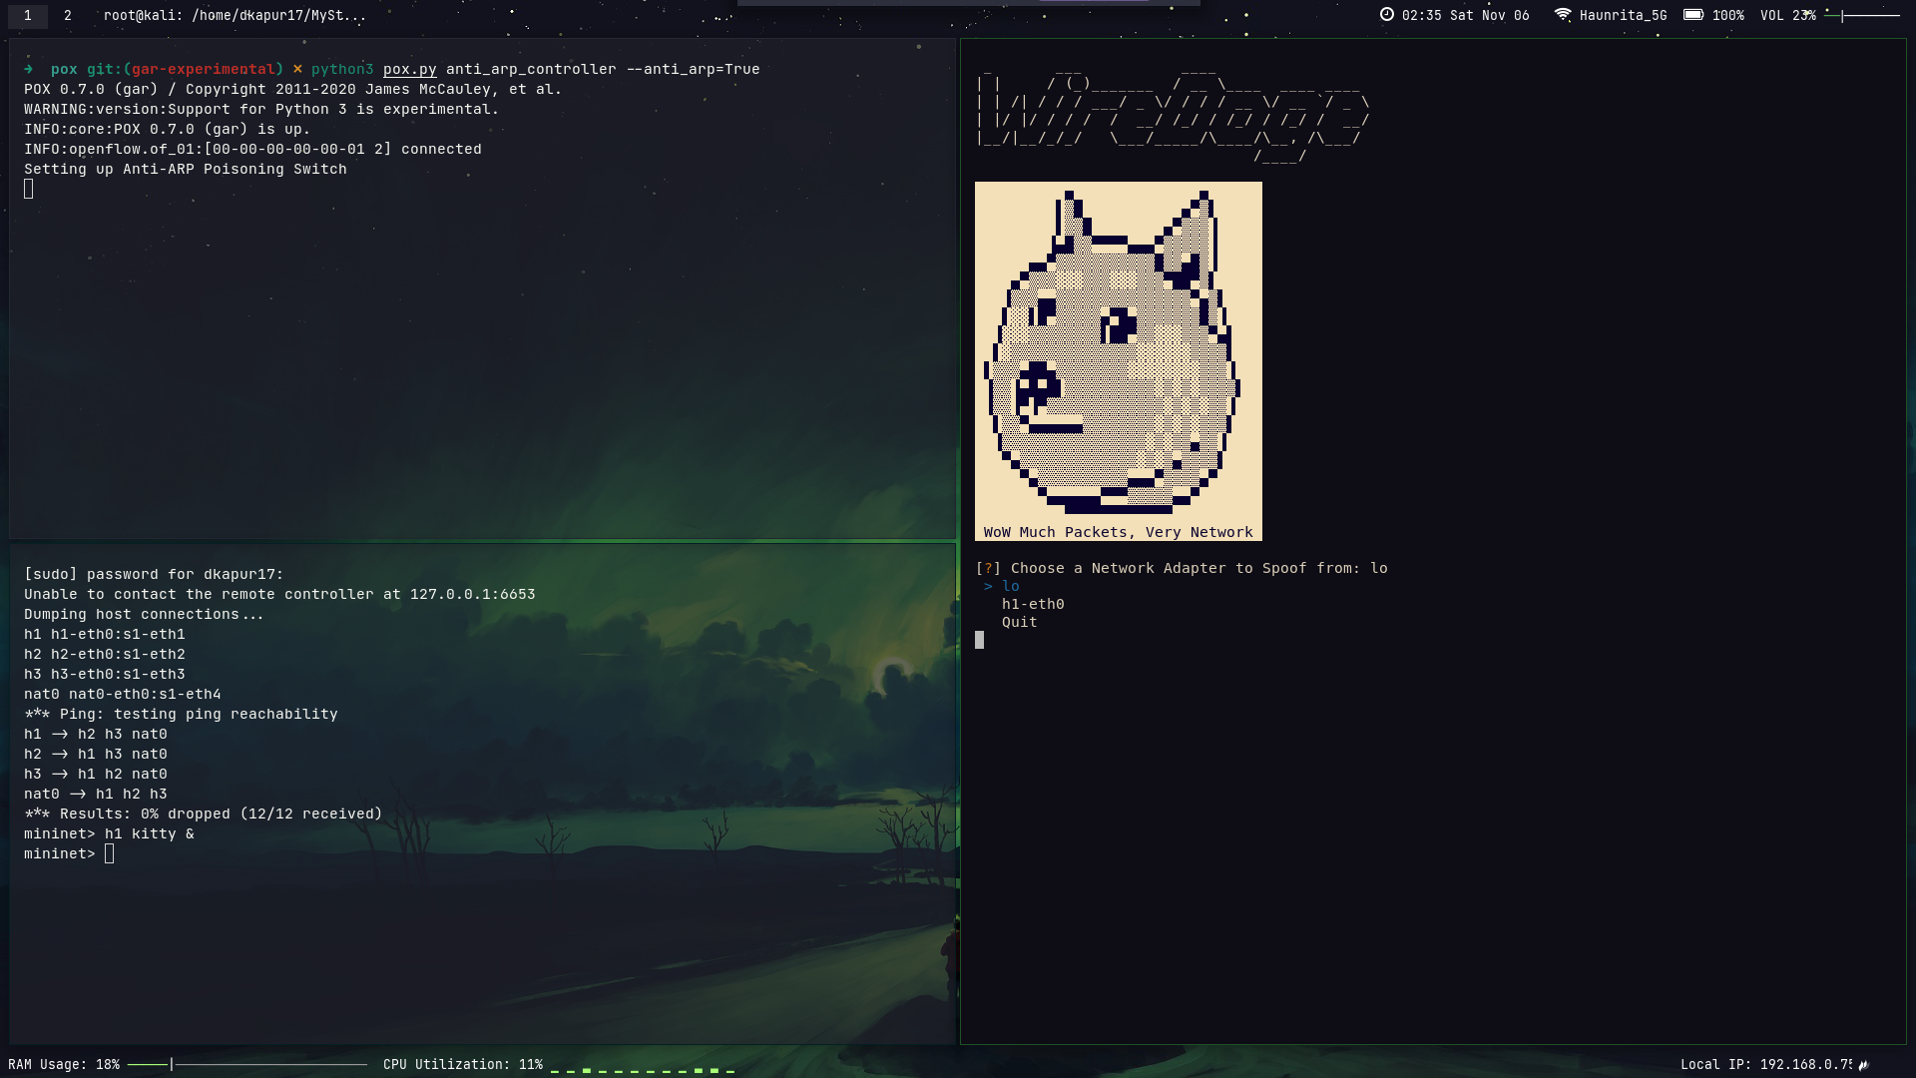Click the clock icon in top bar
The image size is (1916, 1078).
[x=1387, y=15]
